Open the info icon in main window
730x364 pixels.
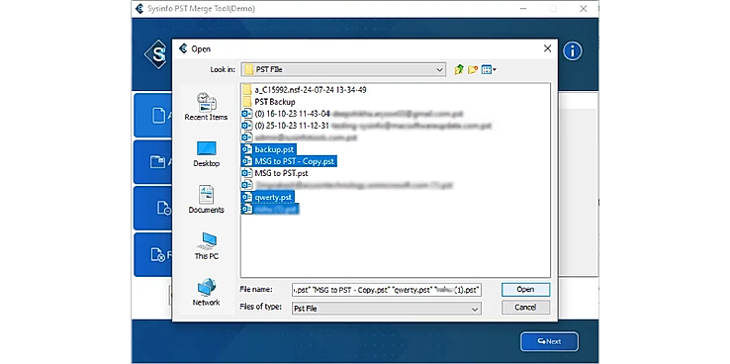tap(572, 51)
